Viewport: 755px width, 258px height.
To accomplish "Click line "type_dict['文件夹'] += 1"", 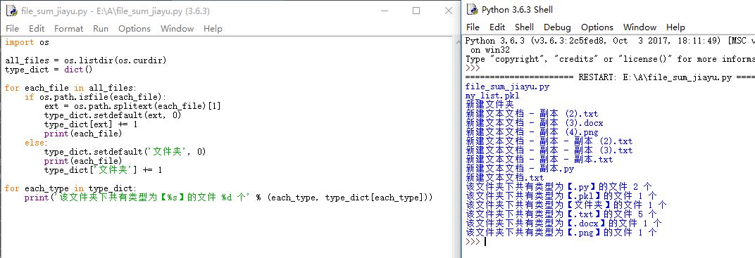I will coord(103,170).
